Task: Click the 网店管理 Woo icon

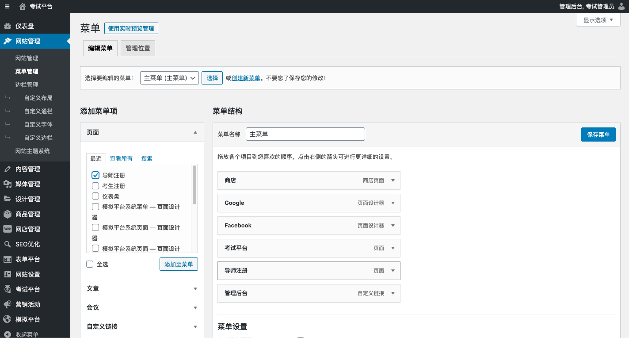Action: click(8, 229)
